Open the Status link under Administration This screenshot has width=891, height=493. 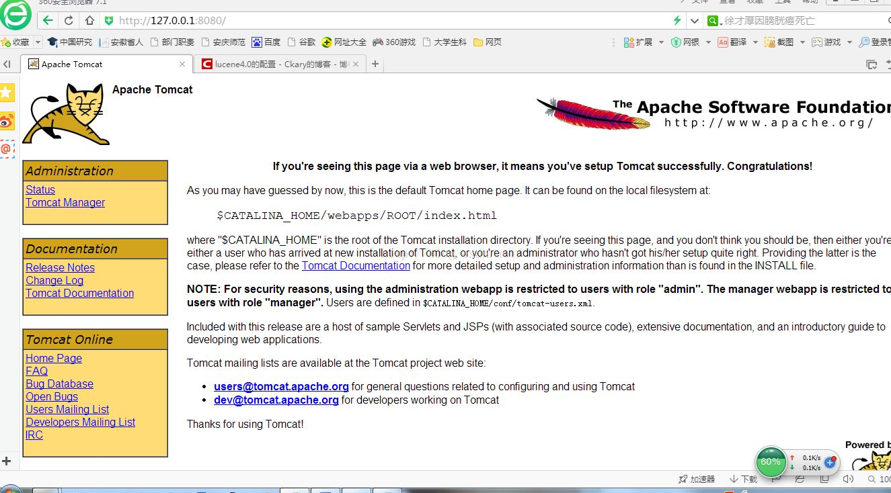pyautogui.click(x=40, y=190)
